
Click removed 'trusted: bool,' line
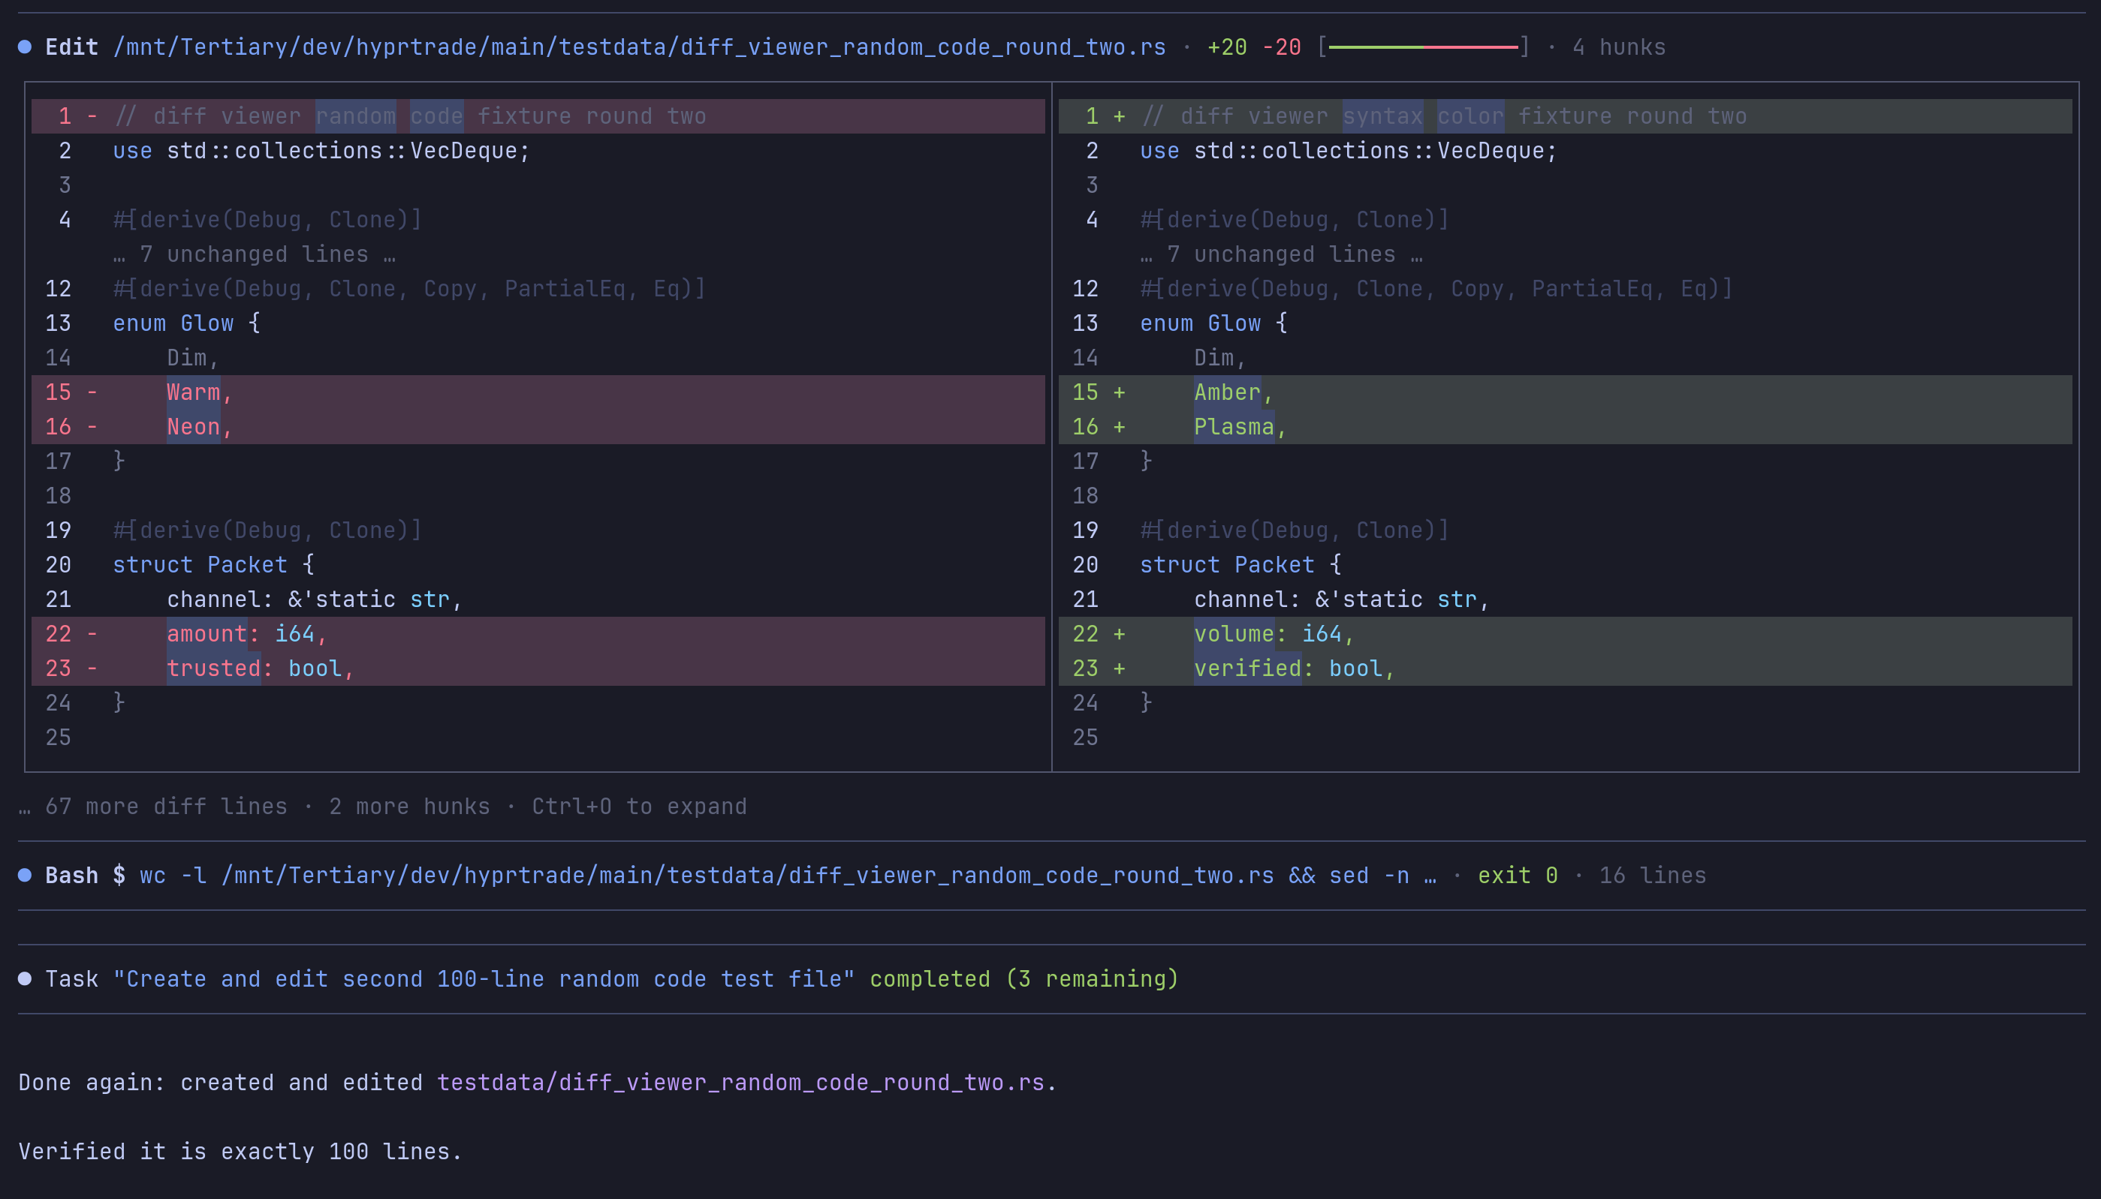point(538,668)
